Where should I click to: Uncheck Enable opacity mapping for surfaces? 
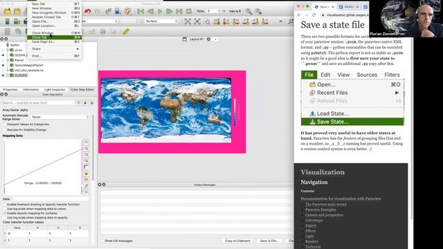(x=4, y=213)
